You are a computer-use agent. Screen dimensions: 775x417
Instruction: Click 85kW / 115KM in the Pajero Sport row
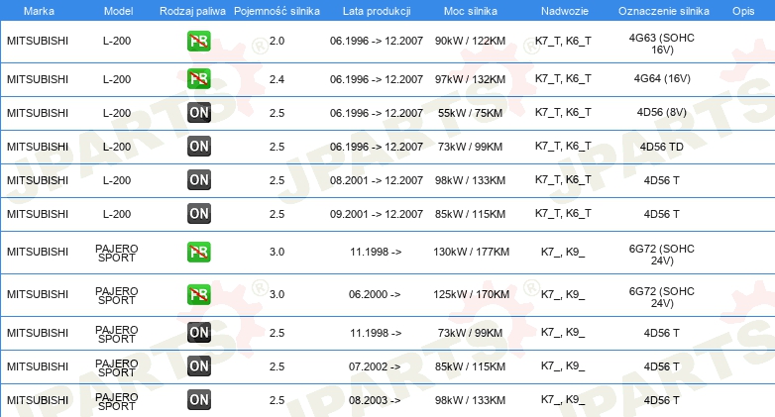470,366
